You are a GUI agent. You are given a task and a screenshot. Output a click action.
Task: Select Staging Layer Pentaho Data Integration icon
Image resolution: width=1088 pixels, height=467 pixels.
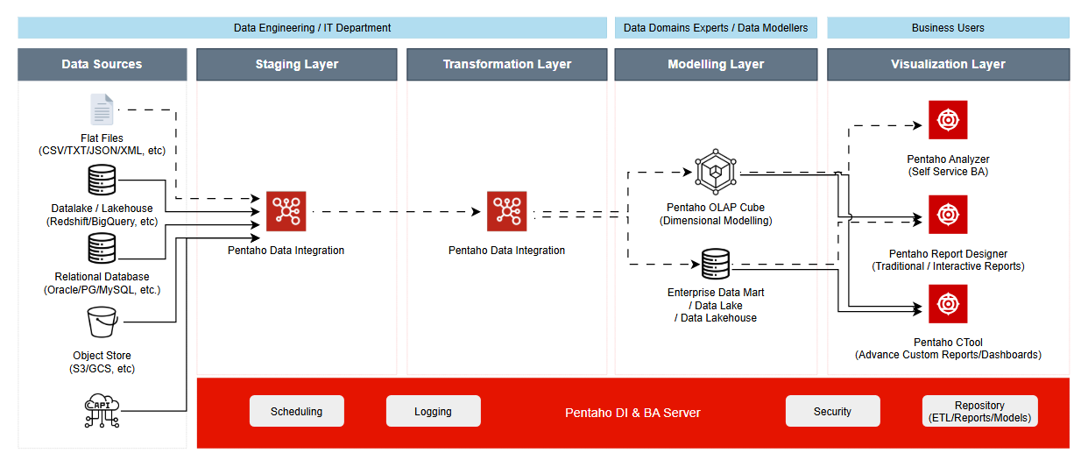[286, 211]
